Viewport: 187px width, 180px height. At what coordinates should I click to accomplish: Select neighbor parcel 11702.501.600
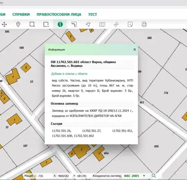tap(62, 136)
